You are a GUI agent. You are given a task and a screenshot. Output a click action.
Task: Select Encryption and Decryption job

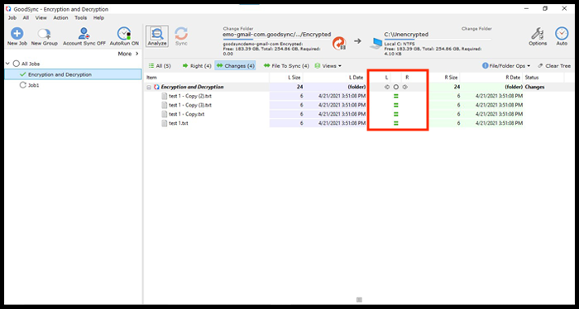[73, 74]
